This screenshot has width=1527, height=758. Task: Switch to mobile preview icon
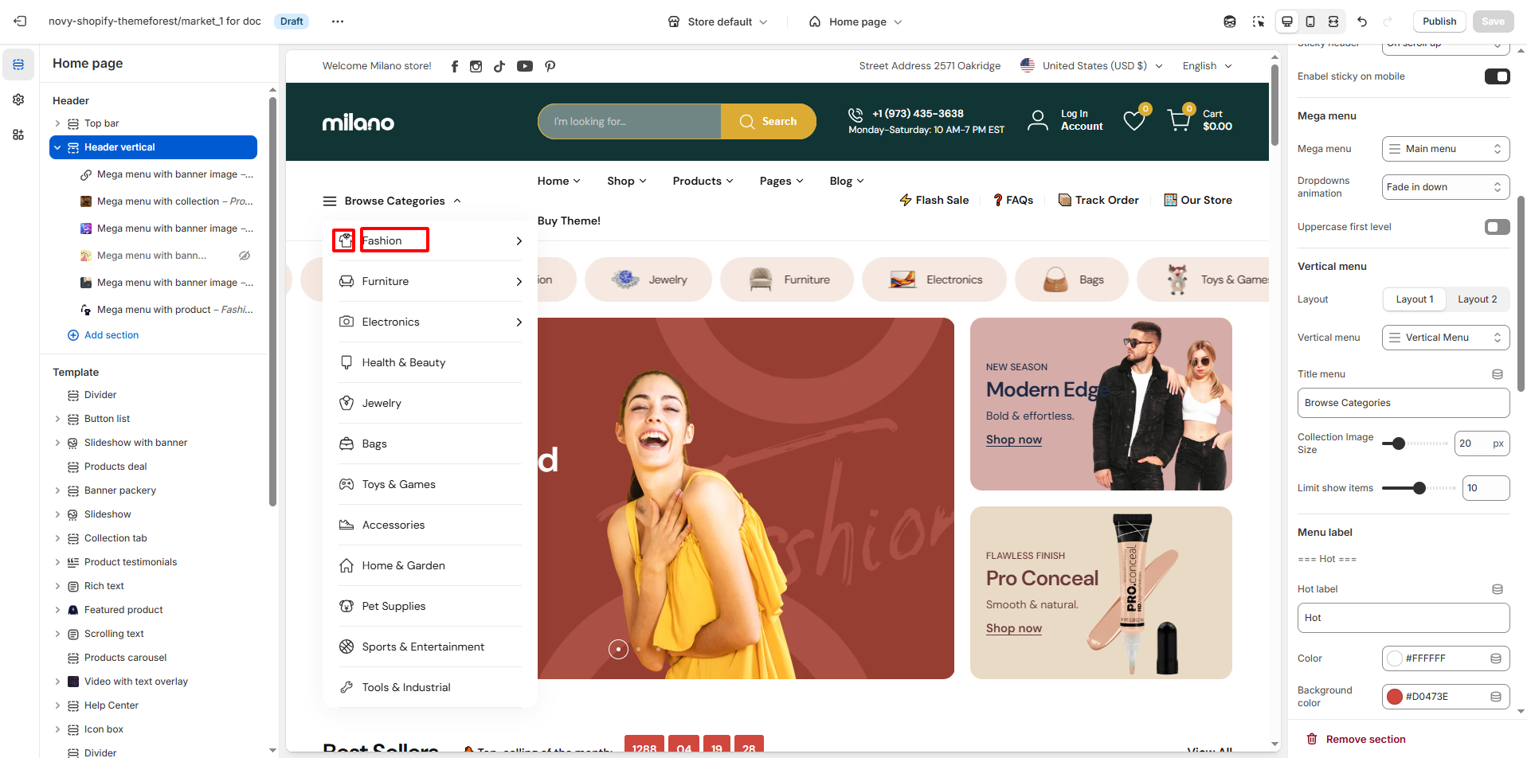(1310, 21)
